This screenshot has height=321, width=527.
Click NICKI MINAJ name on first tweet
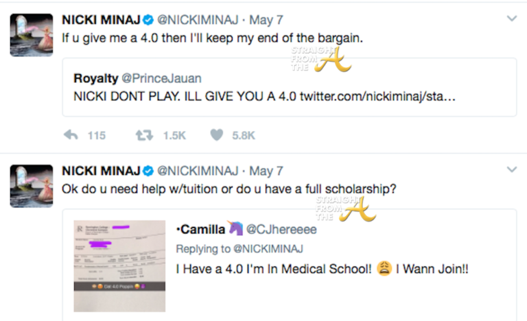tap(101, 19)
